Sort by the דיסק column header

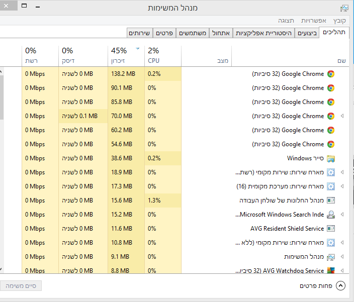point(83,56)
